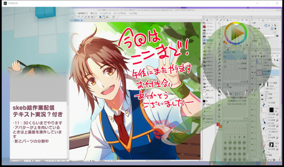Screen dimensions: 284x167
Task: Select the Zoom magnifier tool in the tool palette
Action: (219, 23)
